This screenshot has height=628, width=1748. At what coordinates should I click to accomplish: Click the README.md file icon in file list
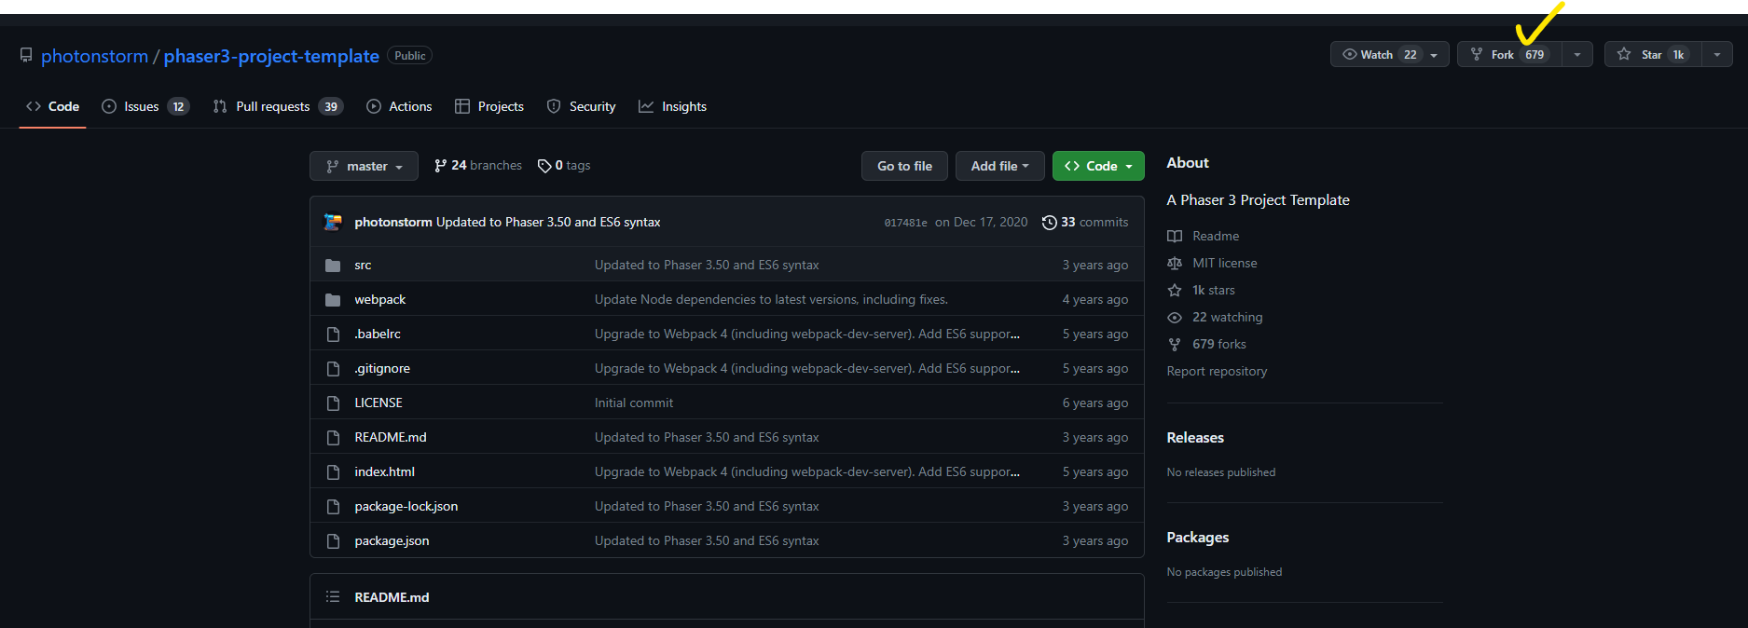pos(333,438)
